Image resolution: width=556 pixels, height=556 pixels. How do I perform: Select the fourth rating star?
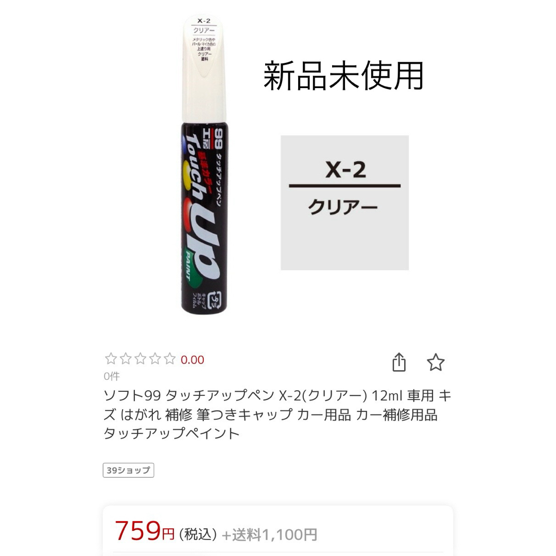(x=155, y=359)
